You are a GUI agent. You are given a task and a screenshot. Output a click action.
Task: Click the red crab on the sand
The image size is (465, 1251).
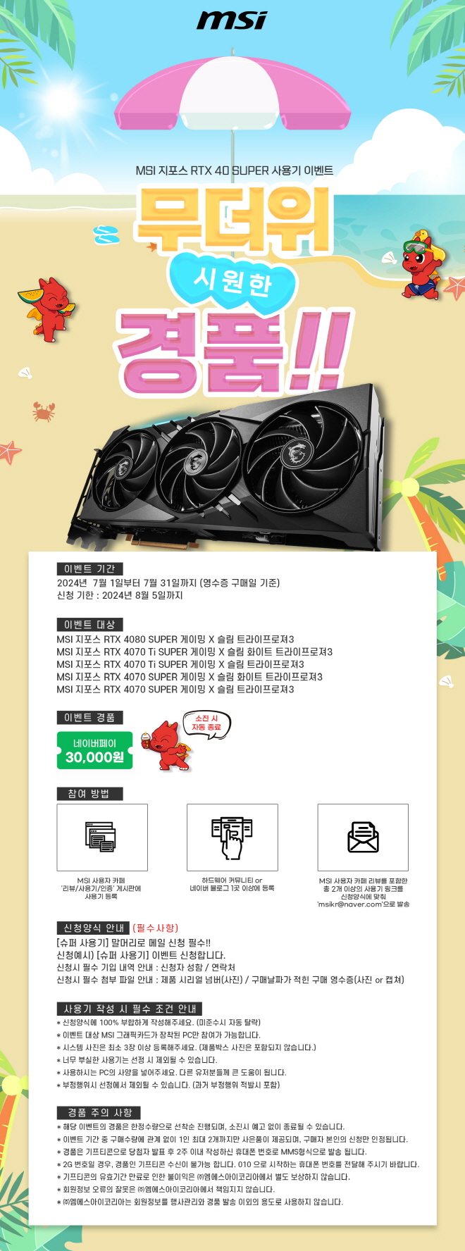pos(44,411)
